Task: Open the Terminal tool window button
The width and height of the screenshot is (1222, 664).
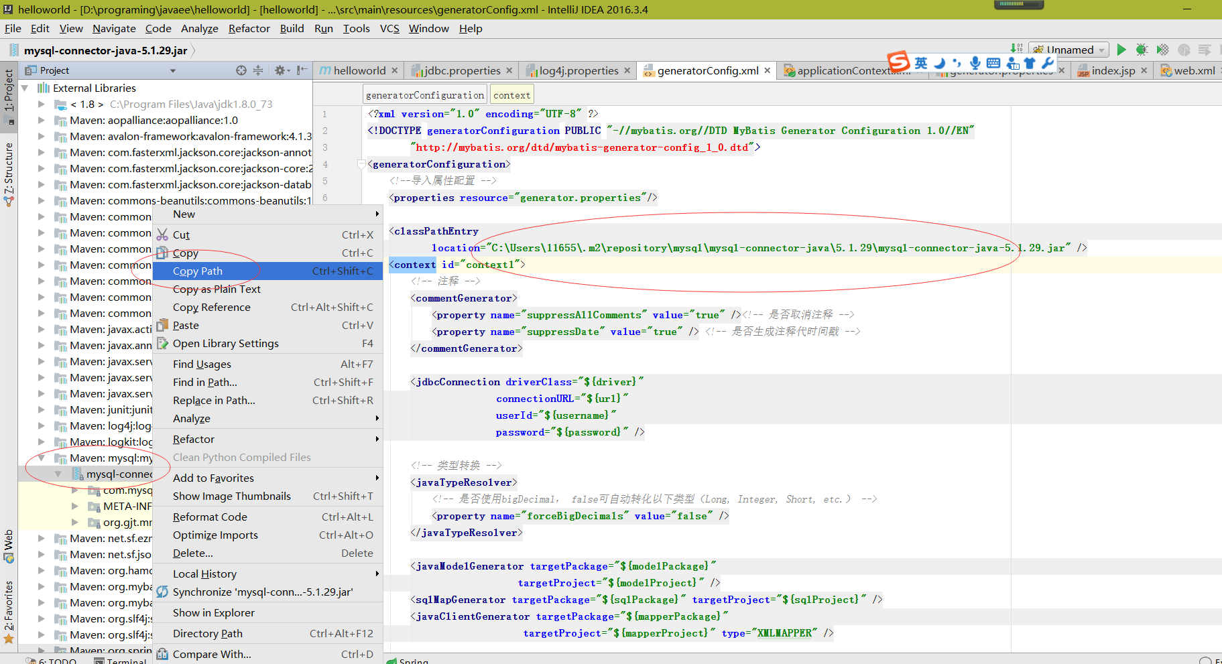Action: pyautogui.click(x=120, y=661)
